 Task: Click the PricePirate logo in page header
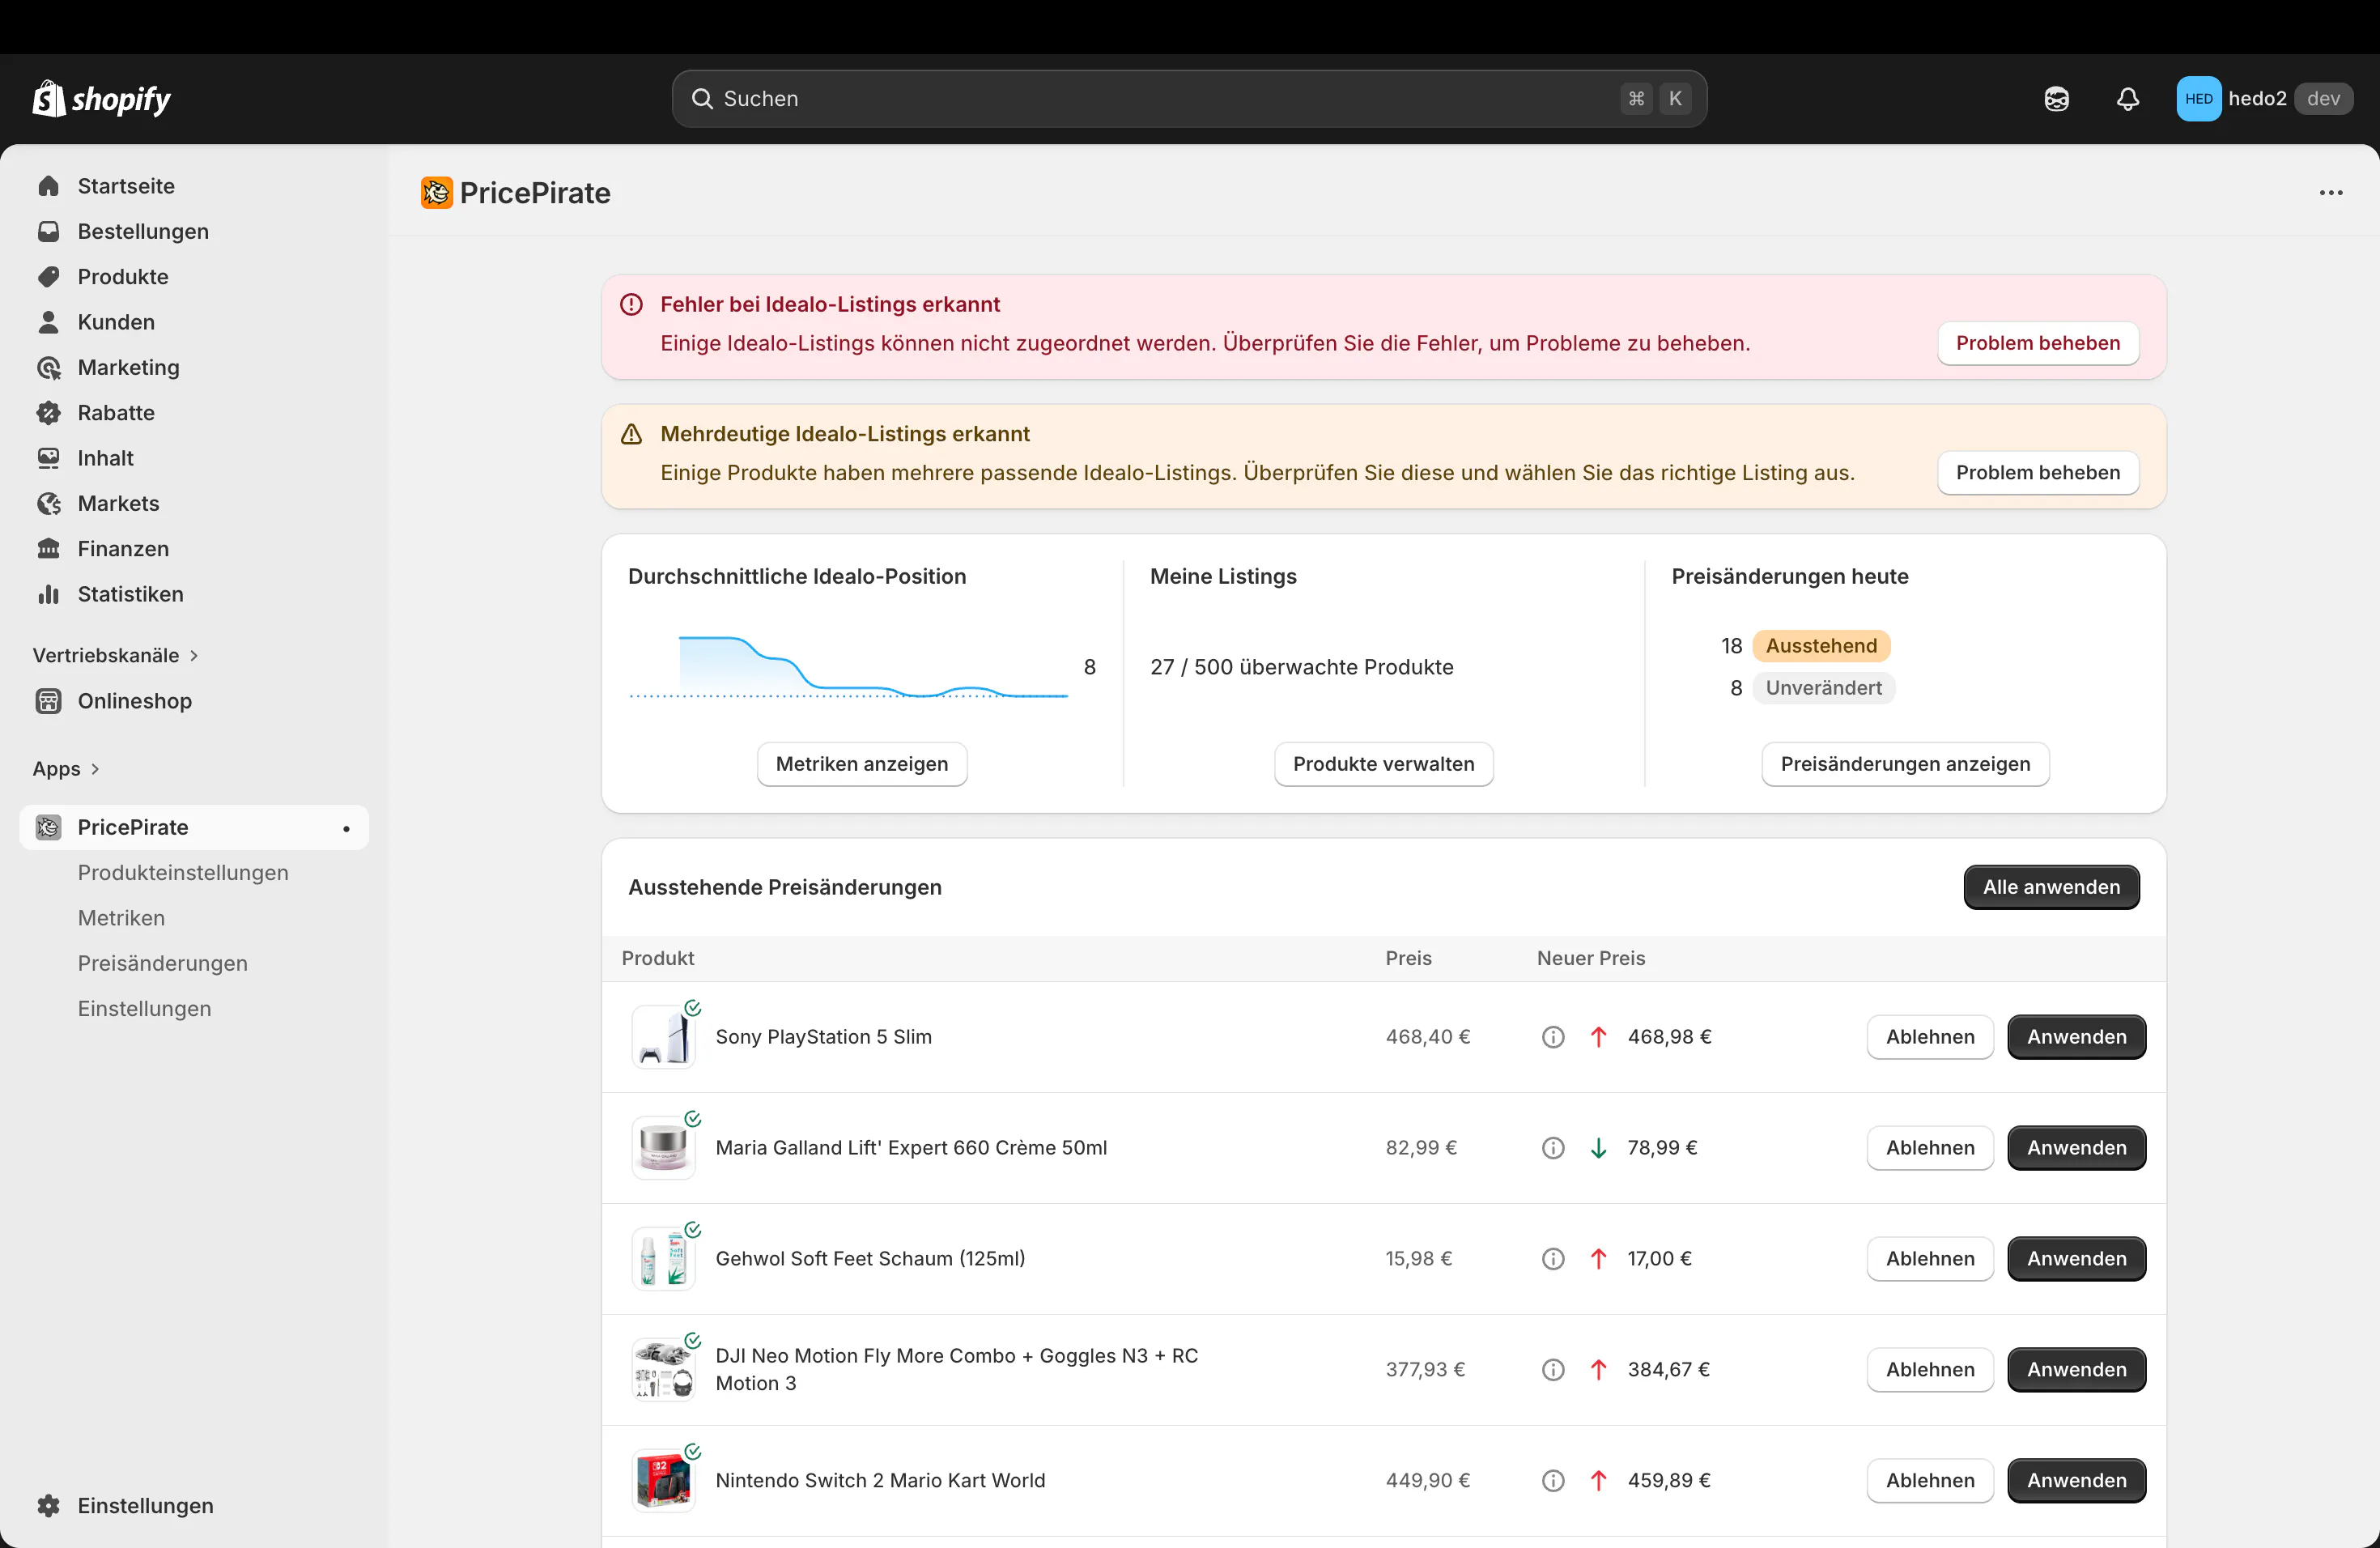(x=437, y=193)
